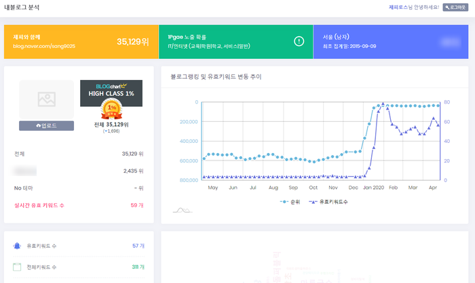Toggle the 순위 legend series
Screen dimensions: 475x283
tap(290, 202)
